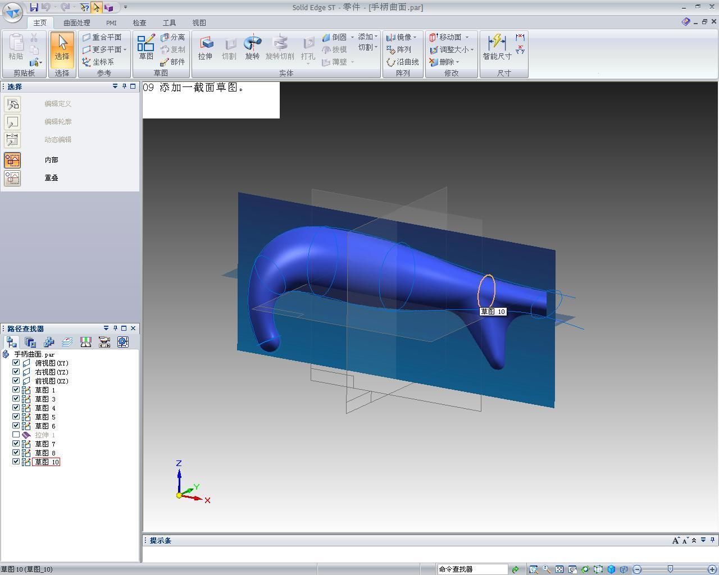The width and height of the screenshot is (719, 575).
Task: Open the PMI ribbon tab
Action: click(111, 23)
